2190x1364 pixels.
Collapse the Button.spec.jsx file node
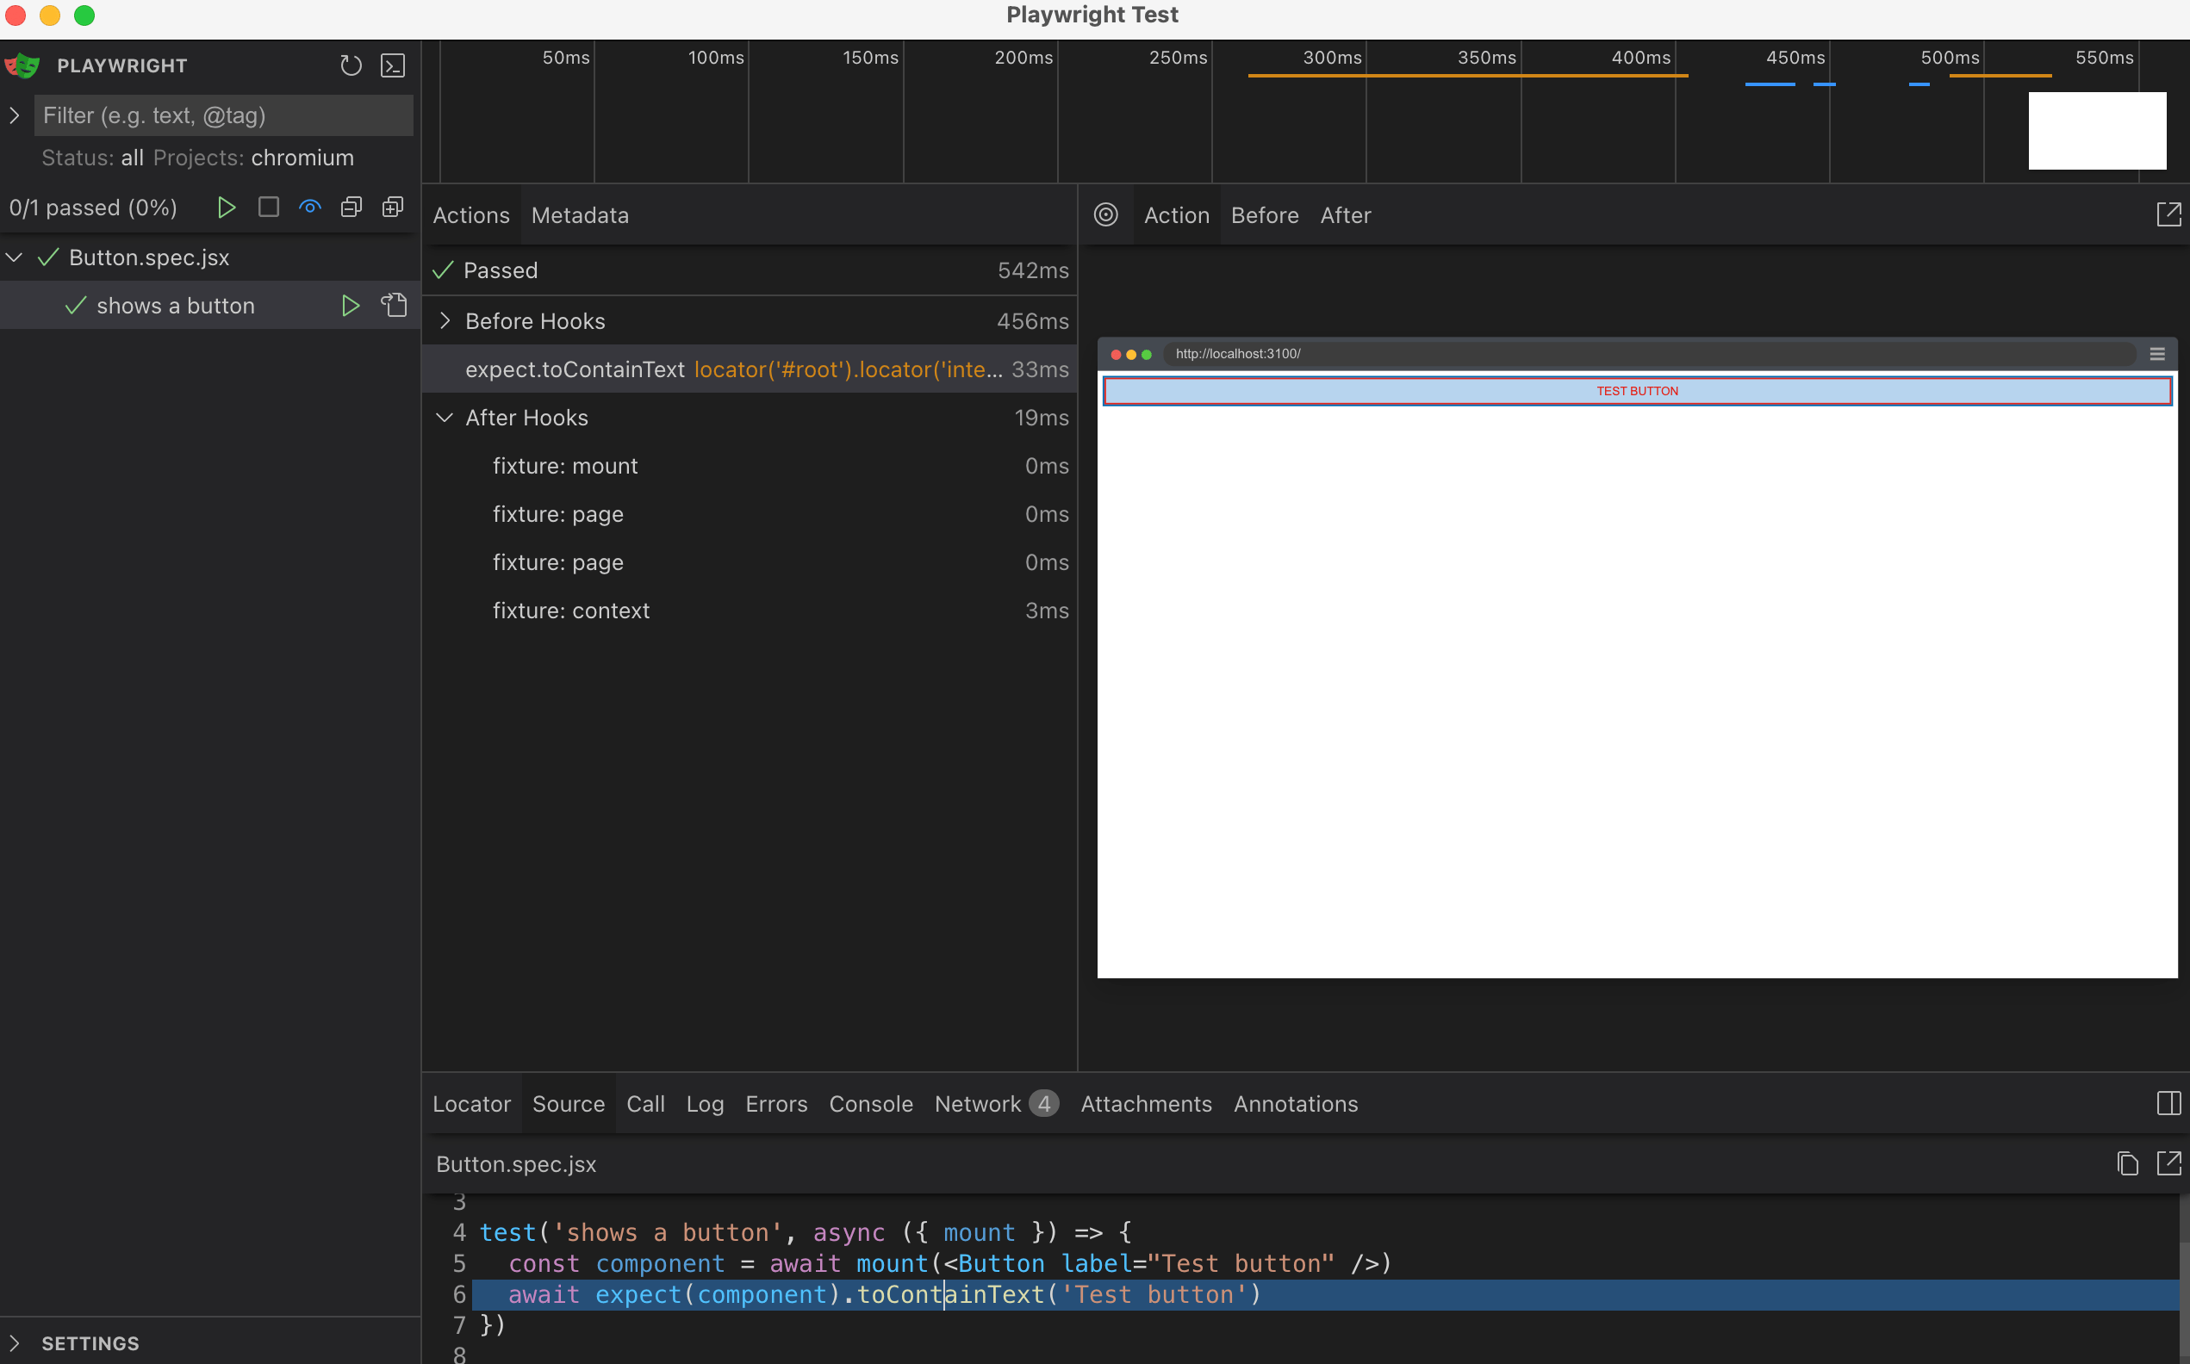[15, 258]
